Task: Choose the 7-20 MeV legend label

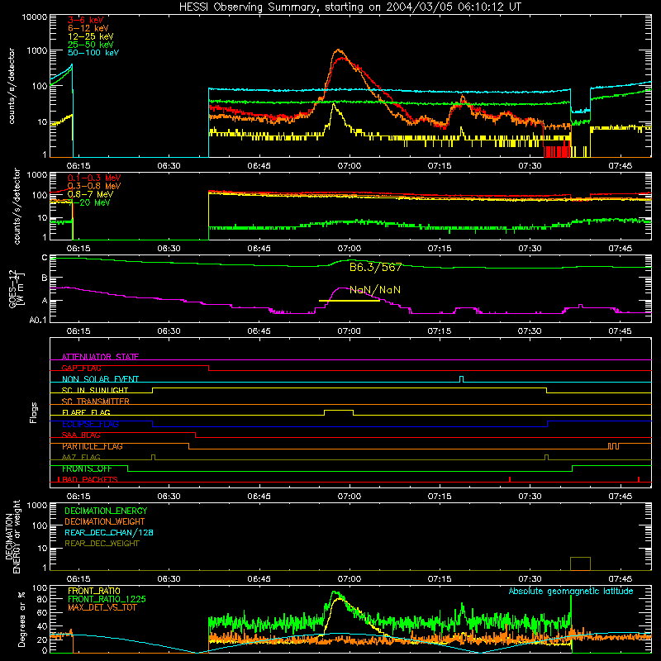Action: pos(89,202)
